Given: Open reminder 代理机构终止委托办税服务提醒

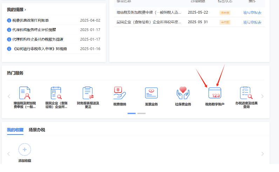Looking at the screenshot, I should point(38,39).
